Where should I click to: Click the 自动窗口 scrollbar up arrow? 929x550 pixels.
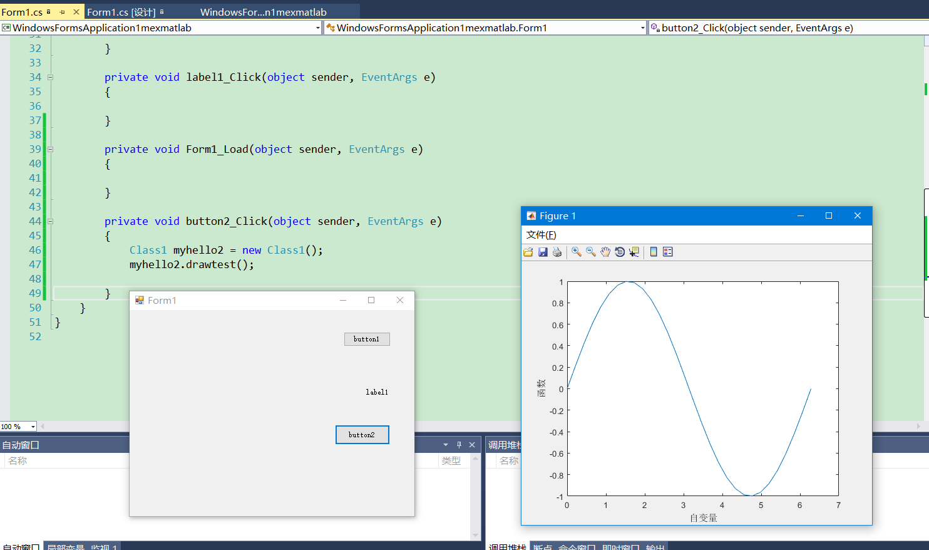[476, 459]
